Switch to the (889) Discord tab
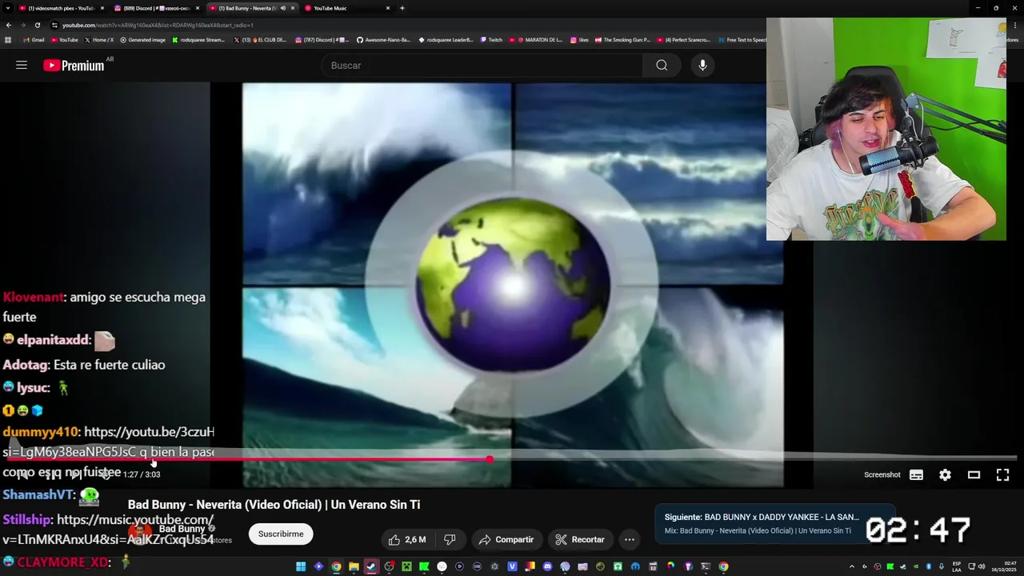The height and width of the screenshot is (576, 1024). pos(156,8)
